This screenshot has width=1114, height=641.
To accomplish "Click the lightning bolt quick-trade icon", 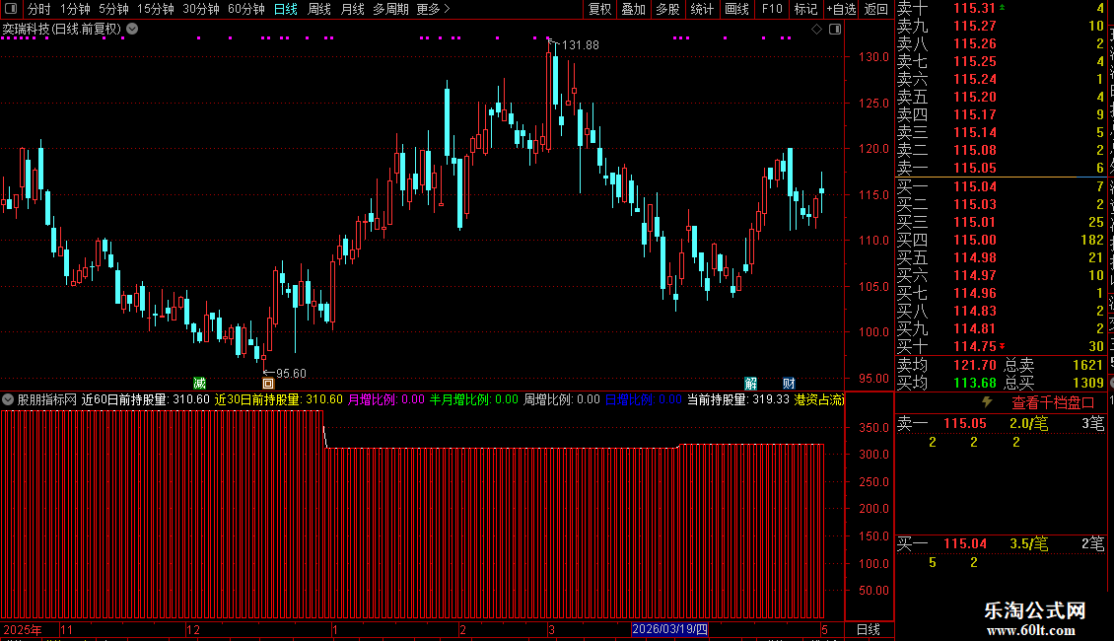I will [987, 402].
